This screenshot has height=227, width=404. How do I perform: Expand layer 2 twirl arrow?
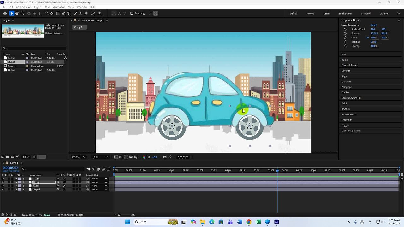[16, 182]
